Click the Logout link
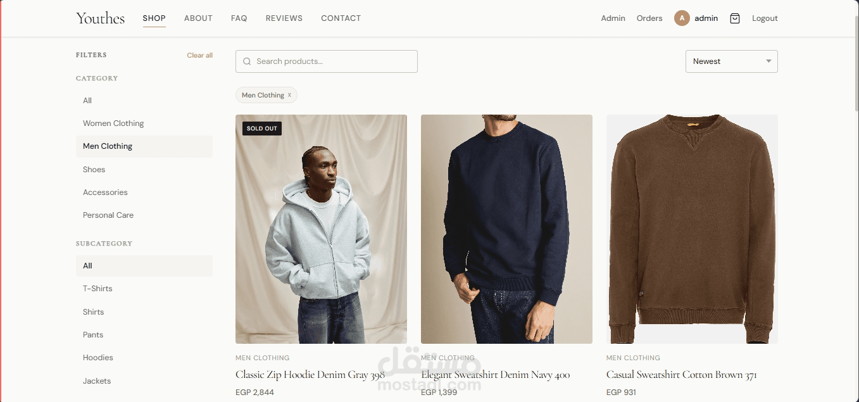This screenshot has height=402, width=859. point(765,18)
